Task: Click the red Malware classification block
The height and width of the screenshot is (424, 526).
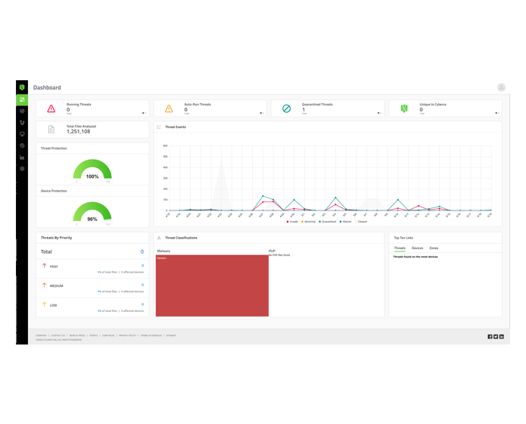Action: click(x=212, y=285)
